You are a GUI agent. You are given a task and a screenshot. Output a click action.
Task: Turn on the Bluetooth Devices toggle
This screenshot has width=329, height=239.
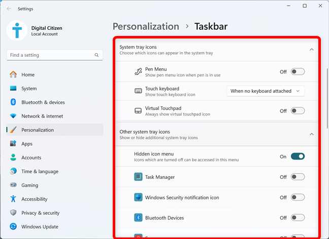pyautogui.click(x=298, y=218)
